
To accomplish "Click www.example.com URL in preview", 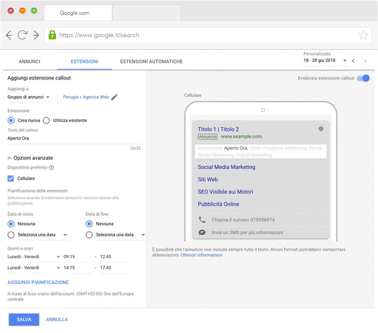I will pyautogui.click(x=241, y=137).
